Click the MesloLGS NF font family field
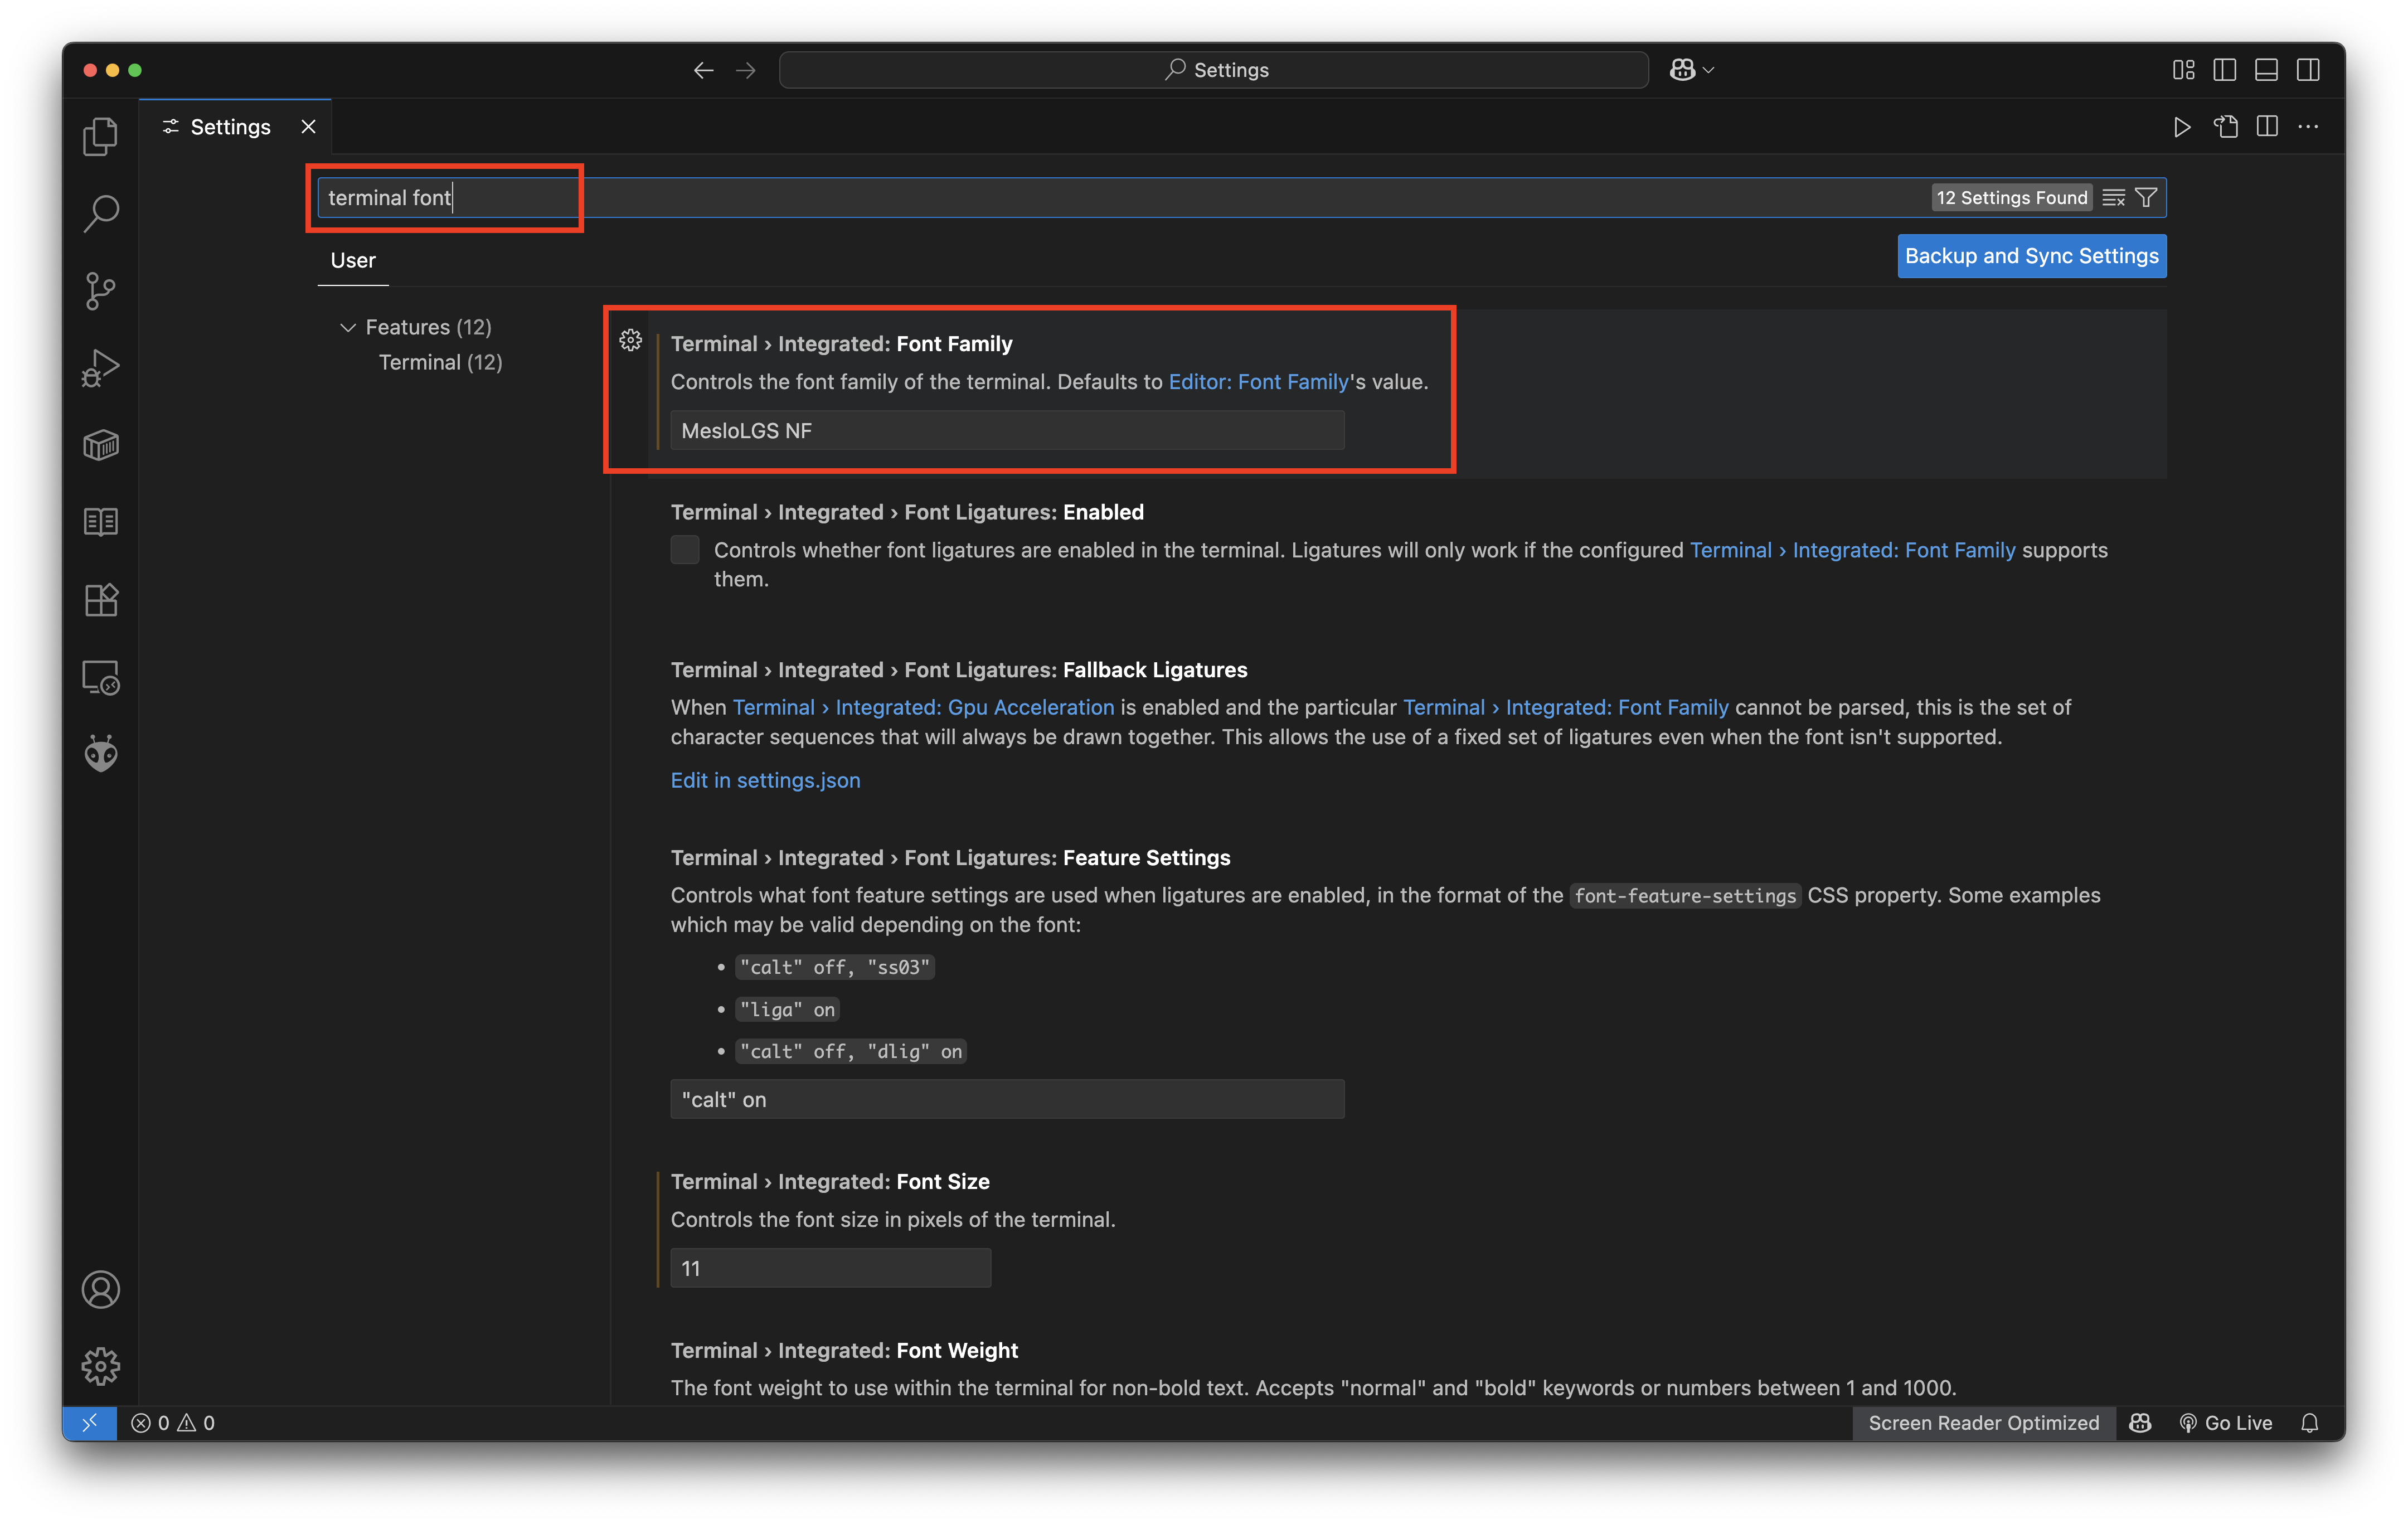This screenshot has height=1524, width=2408. [1007, 431]
